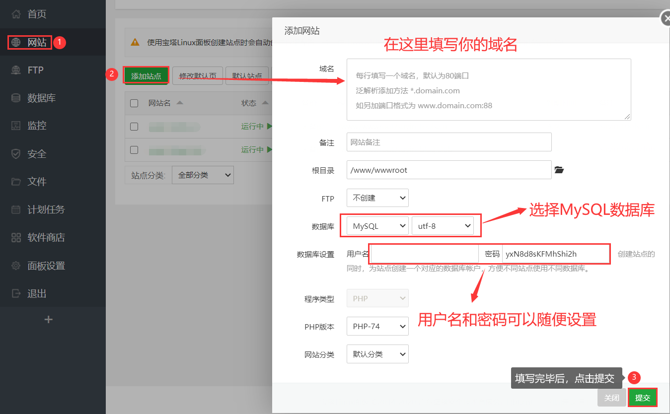Click the 安全 shield icon
Viewport: 670px width, 414px height.
tap(16, 154)
